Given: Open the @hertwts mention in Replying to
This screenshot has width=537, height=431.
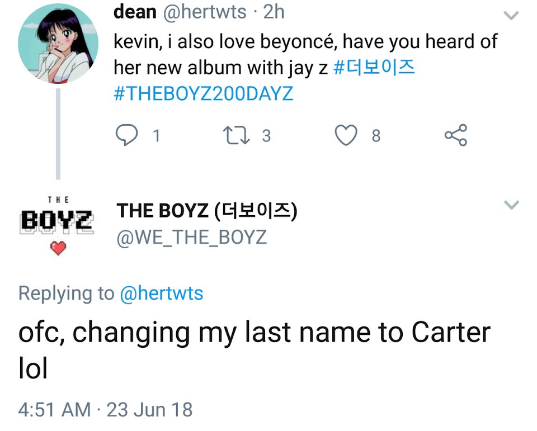Looking at the screenshot, I should tap(161, 293).
